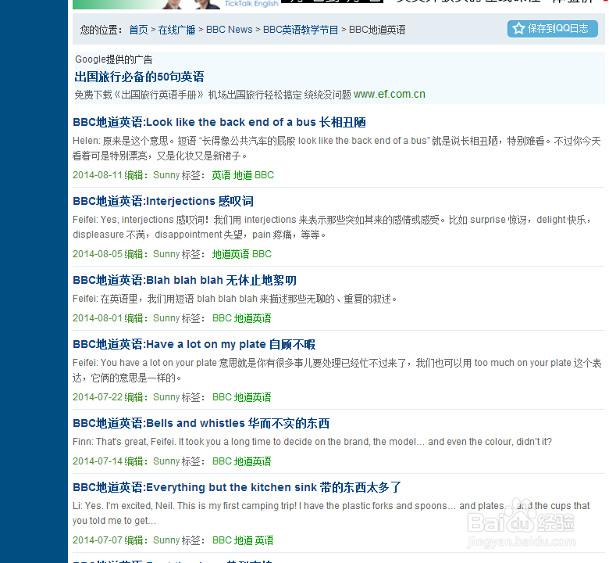
Task: Click 地道英语 tag on 2014-07-14 article
Action: click(253, 461)
